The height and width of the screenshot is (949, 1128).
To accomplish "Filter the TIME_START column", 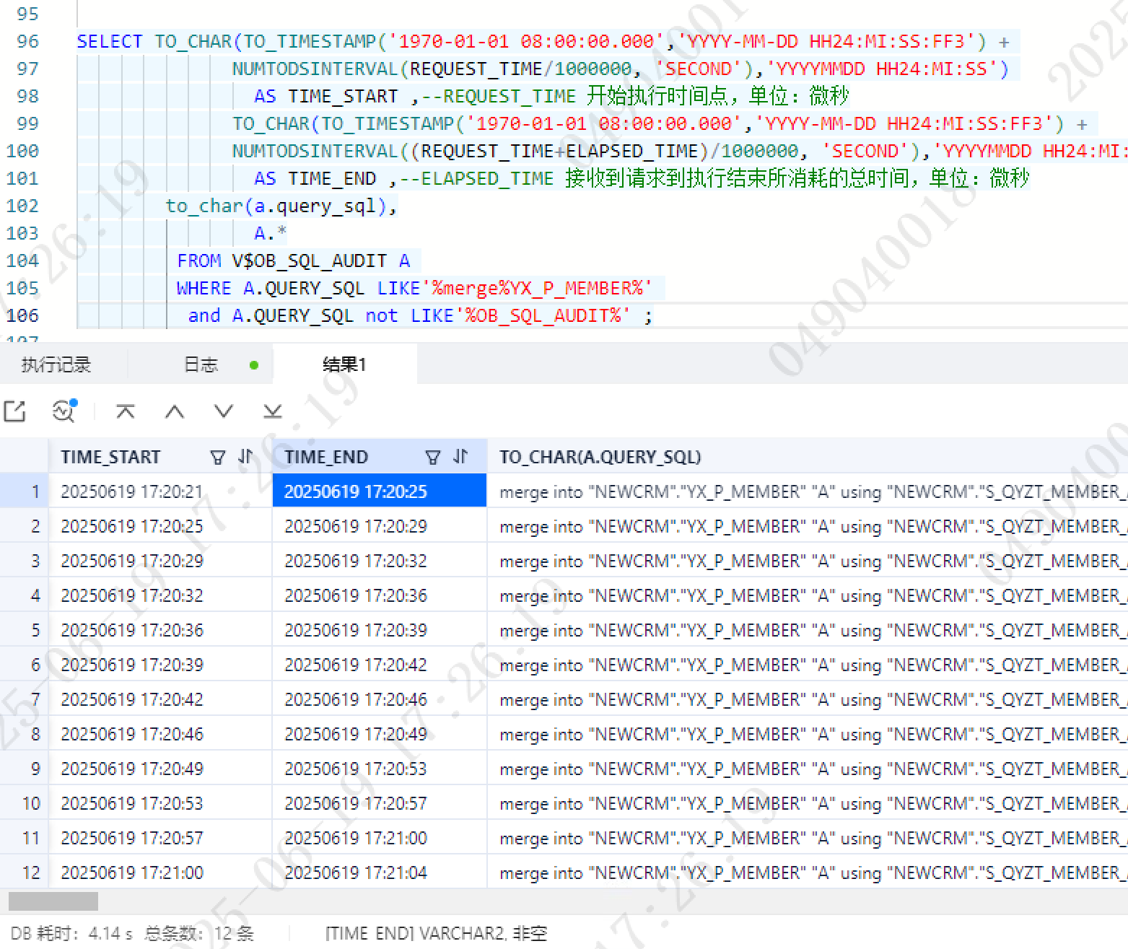I will click(217, 457).
